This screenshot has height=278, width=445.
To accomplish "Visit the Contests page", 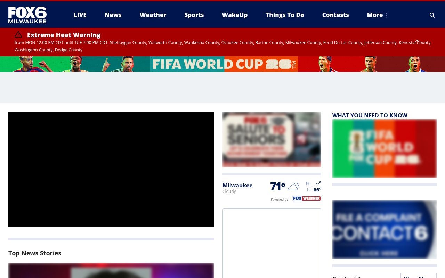I will 335,15.
